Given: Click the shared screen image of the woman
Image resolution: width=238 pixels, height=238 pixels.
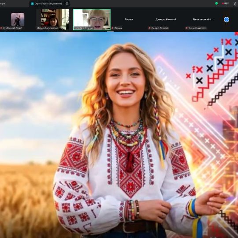Looking at the screenshot, I should (119, 135).
